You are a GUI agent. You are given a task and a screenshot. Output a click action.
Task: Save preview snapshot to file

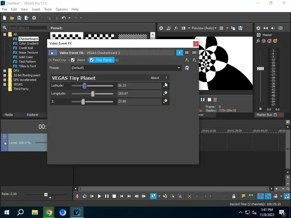click(x=240, y=28)
